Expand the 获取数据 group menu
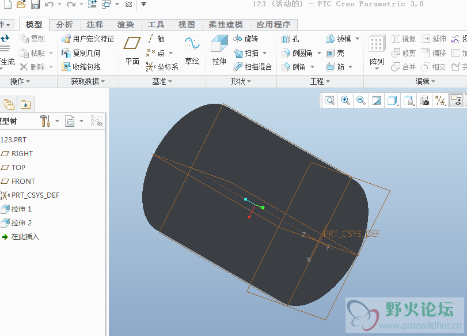This screenshot has height=336, width=467. pyautogui.click(x=88, y=81)
